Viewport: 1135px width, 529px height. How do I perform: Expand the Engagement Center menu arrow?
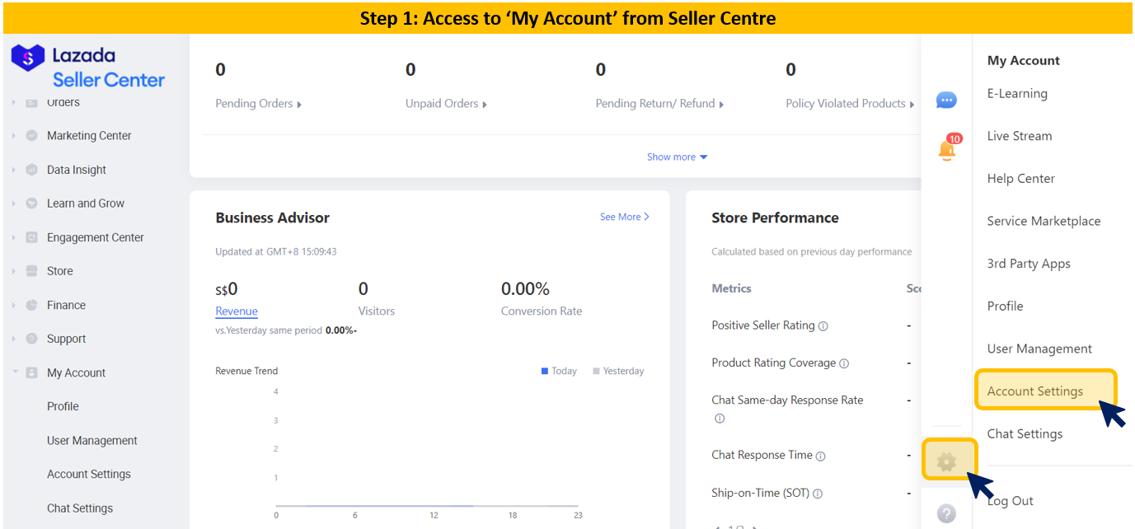(13, 237)
